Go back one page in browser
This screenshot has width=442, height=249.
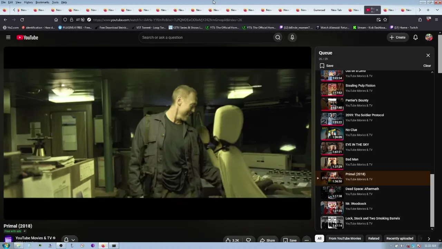[5, 20]
